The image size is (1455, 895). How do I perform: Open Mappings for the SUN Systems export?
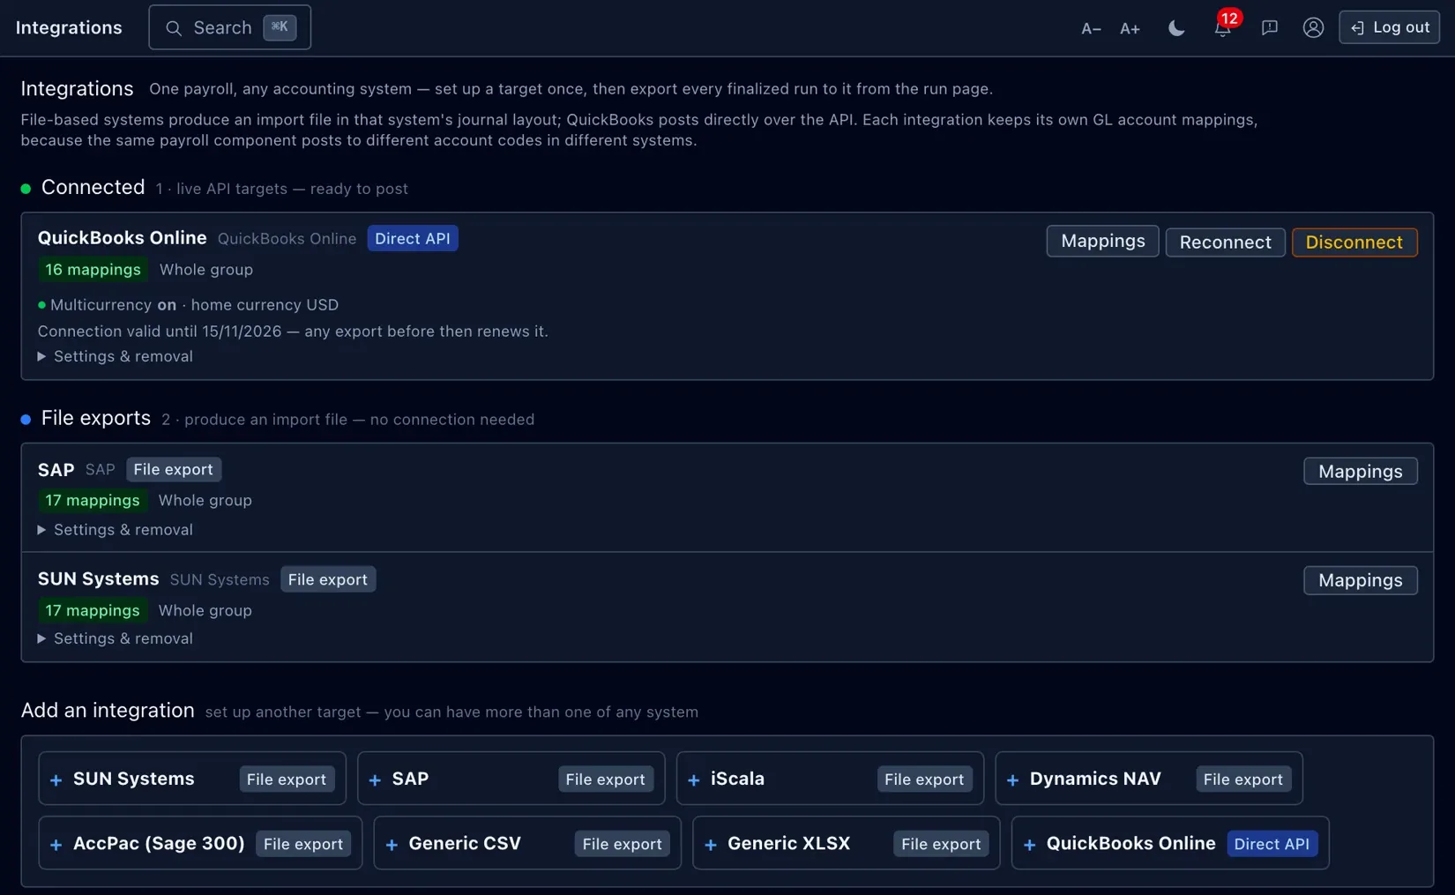click(1361, 580)
